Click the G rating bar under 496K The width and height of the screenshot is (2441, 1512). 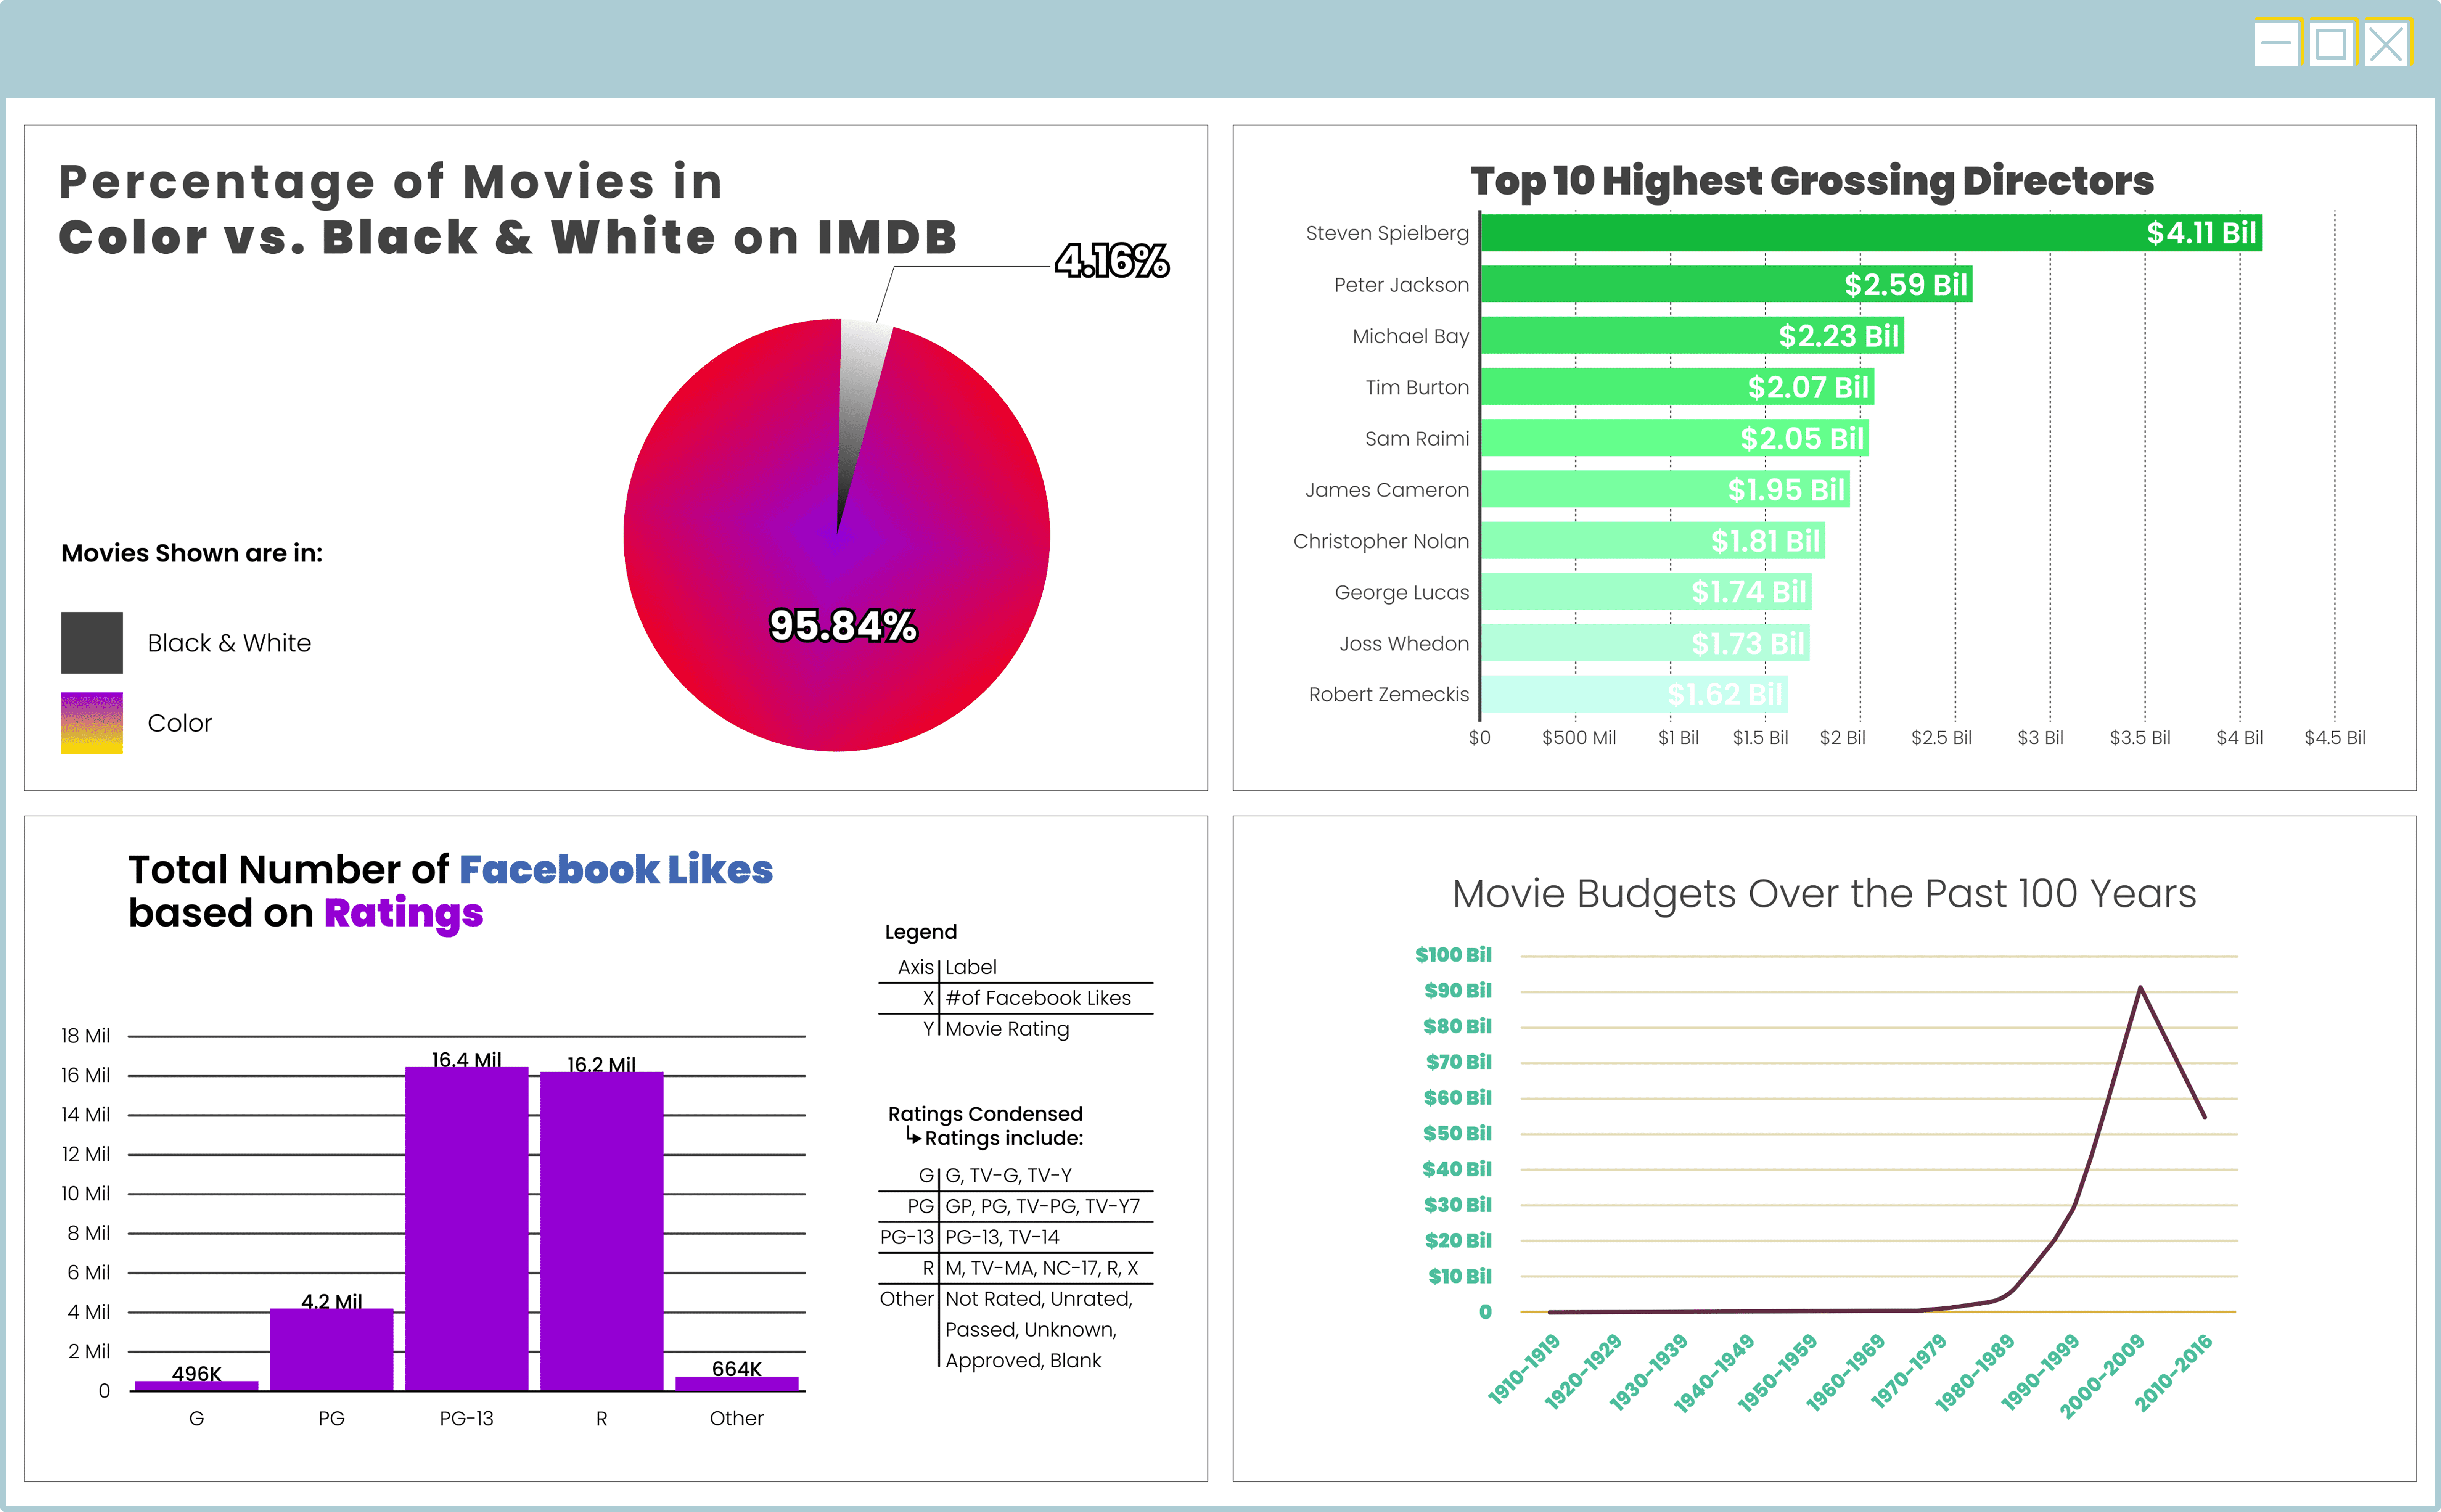tap(197, 1386)
